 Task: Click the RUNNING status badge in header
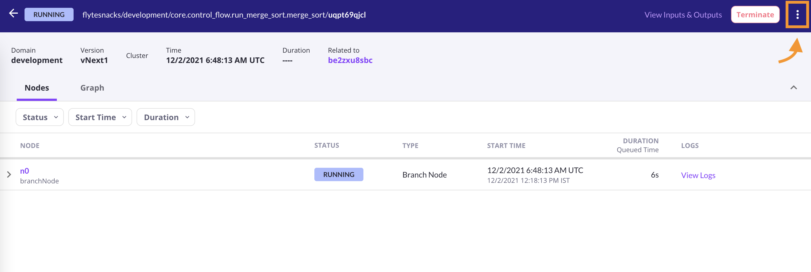(x=49, y=14)
